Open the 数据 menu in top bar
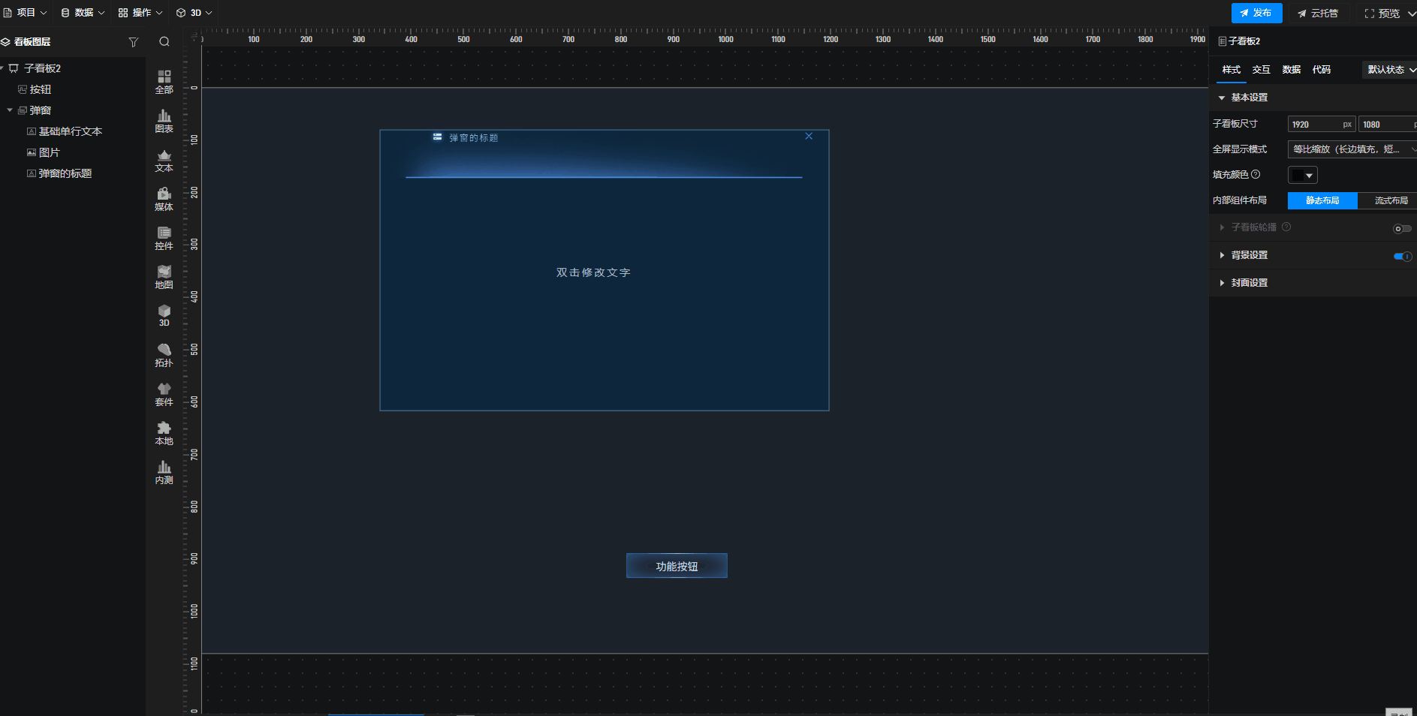 pyautogui.click(x=83, y=13)
